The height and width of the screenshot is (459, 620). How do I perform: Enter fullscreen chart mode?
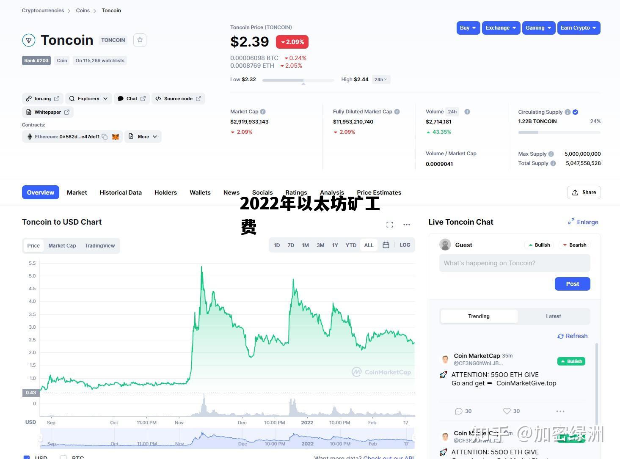coord(390,225)
